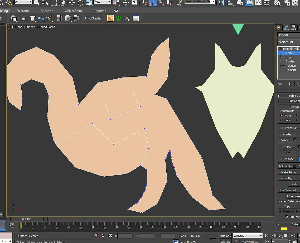Toggle the Angle Snap icon
This screenshot has height=243, width=300.
153,3
